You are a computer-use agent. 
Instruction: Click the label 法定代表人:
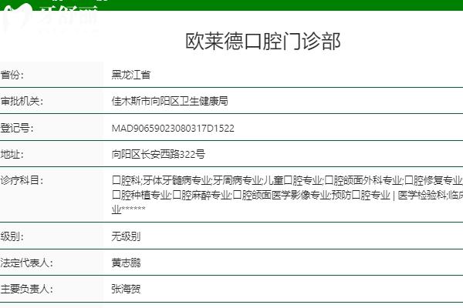click(26, 263)
